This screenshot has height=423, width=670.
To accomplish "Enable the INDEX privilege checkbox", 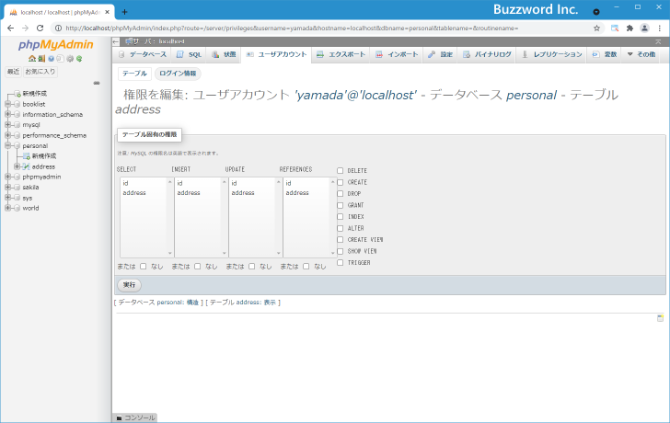I will coord(341,217).
